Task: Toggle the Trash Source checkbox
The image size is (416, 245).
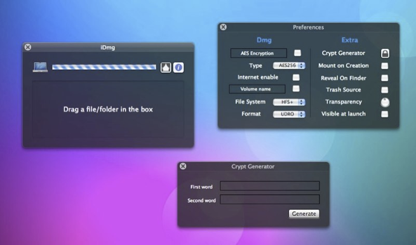Action: (385, 90)
